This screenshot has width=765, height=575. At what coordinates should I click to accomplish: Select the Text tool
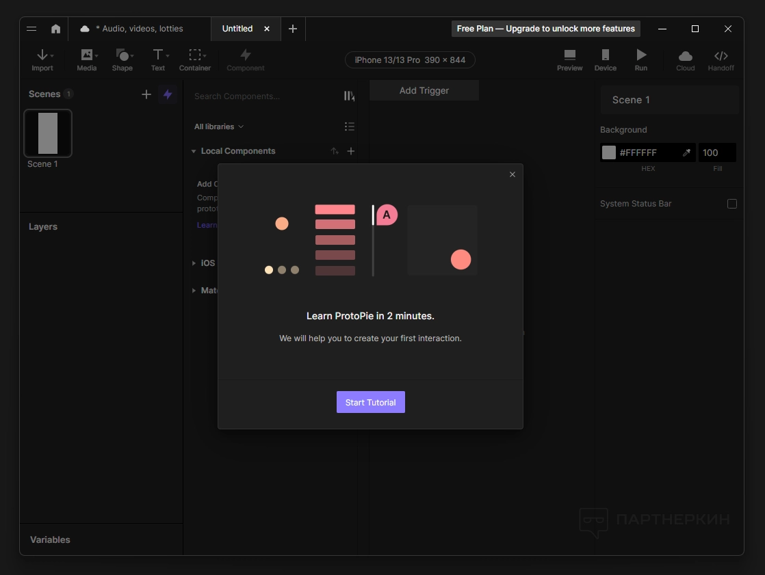click(x=158, y=56)
